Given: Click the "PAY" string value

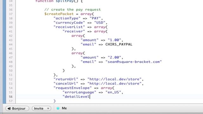Looking at the screenshot, I should point(95,18).
